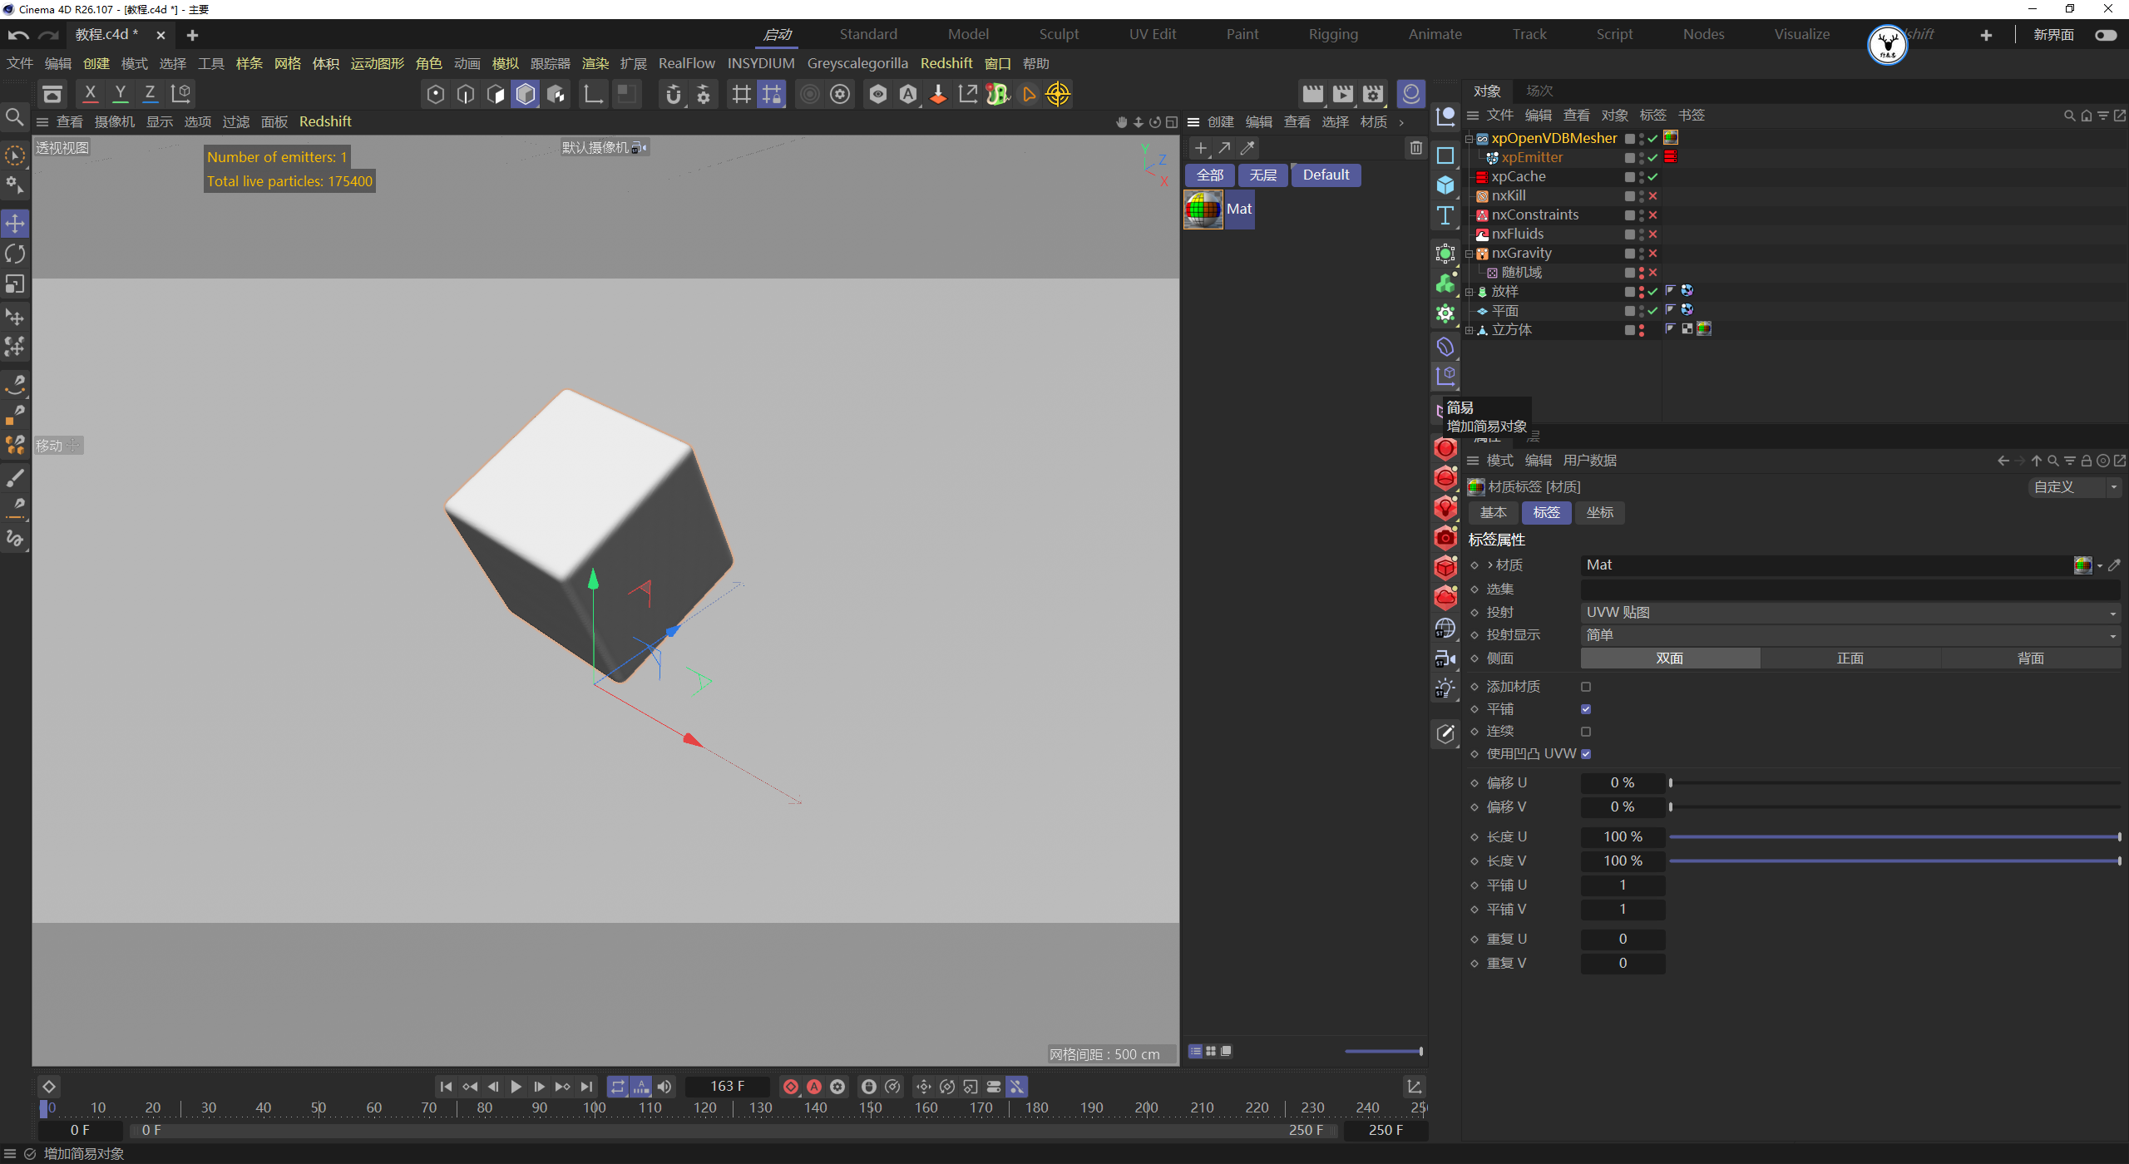Expand the 立方体 object tree node
This screenshot has width=2129, height=1164.
(x=1470, y=330)
